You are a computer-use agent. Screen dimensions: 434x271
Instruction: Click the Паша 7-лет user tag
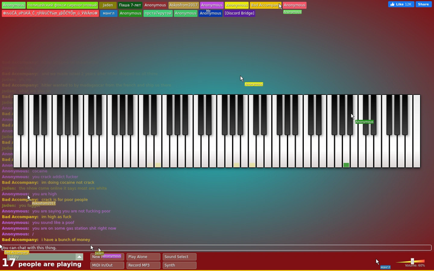click(x=130, y=5)
